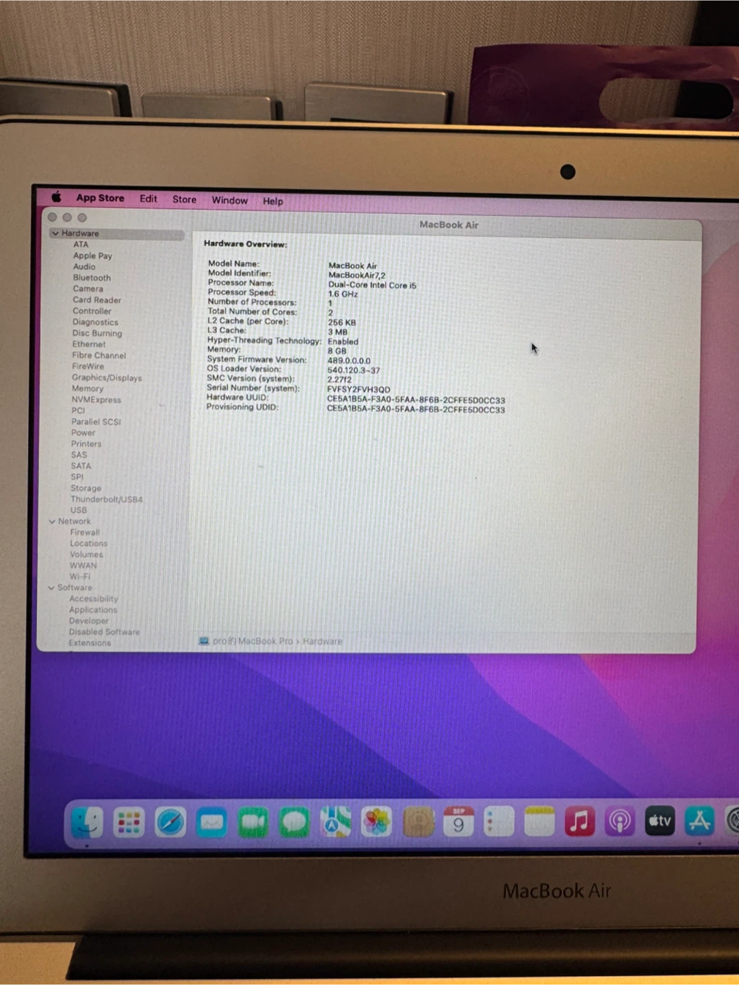Click the serial number FVFSY2FVH3QD

coord(359,389)
